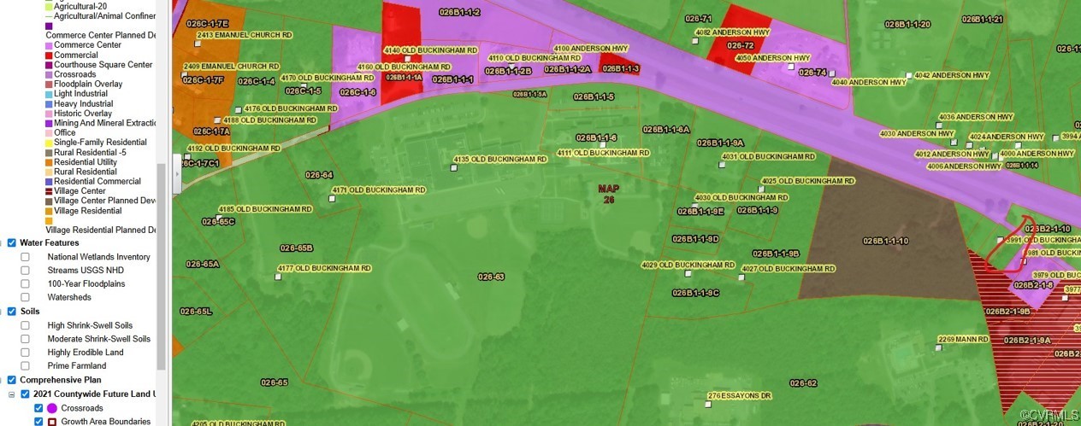The width and height of the screenshot is (1081, 426).
Task: Collapse the 2021 Countywide Future Land Use node
Action: pyautogui.click(x=12, y=394)
